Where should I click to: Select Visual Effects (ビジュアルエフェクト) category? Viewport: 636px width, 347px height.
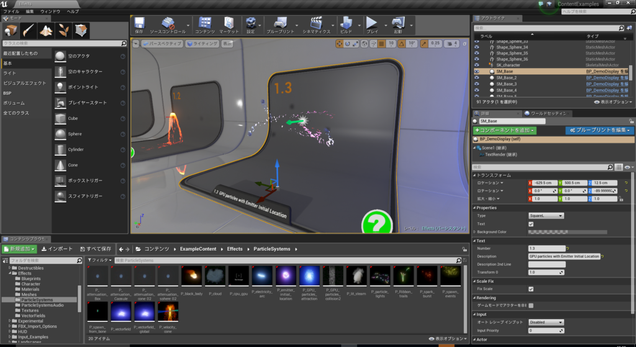(25, 83)
